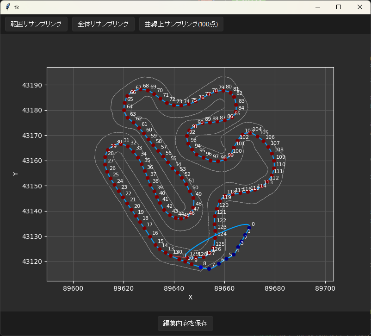Maximize the tk window

pos(339,7)
